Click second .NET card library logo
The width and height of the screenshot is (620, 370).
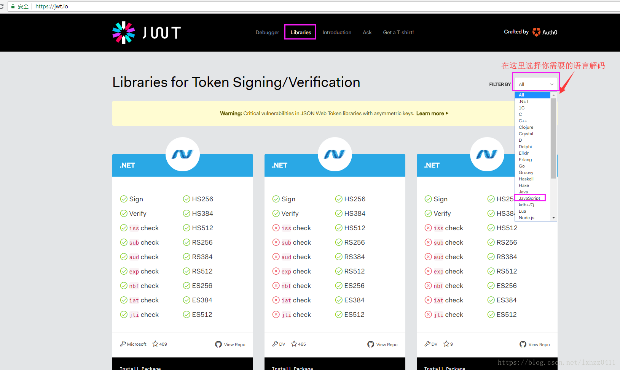[335, 154]
